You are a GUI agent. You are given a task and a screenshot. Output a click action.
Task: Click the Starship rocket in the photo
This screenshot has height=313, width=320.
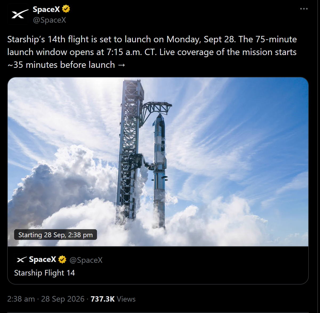159,170
